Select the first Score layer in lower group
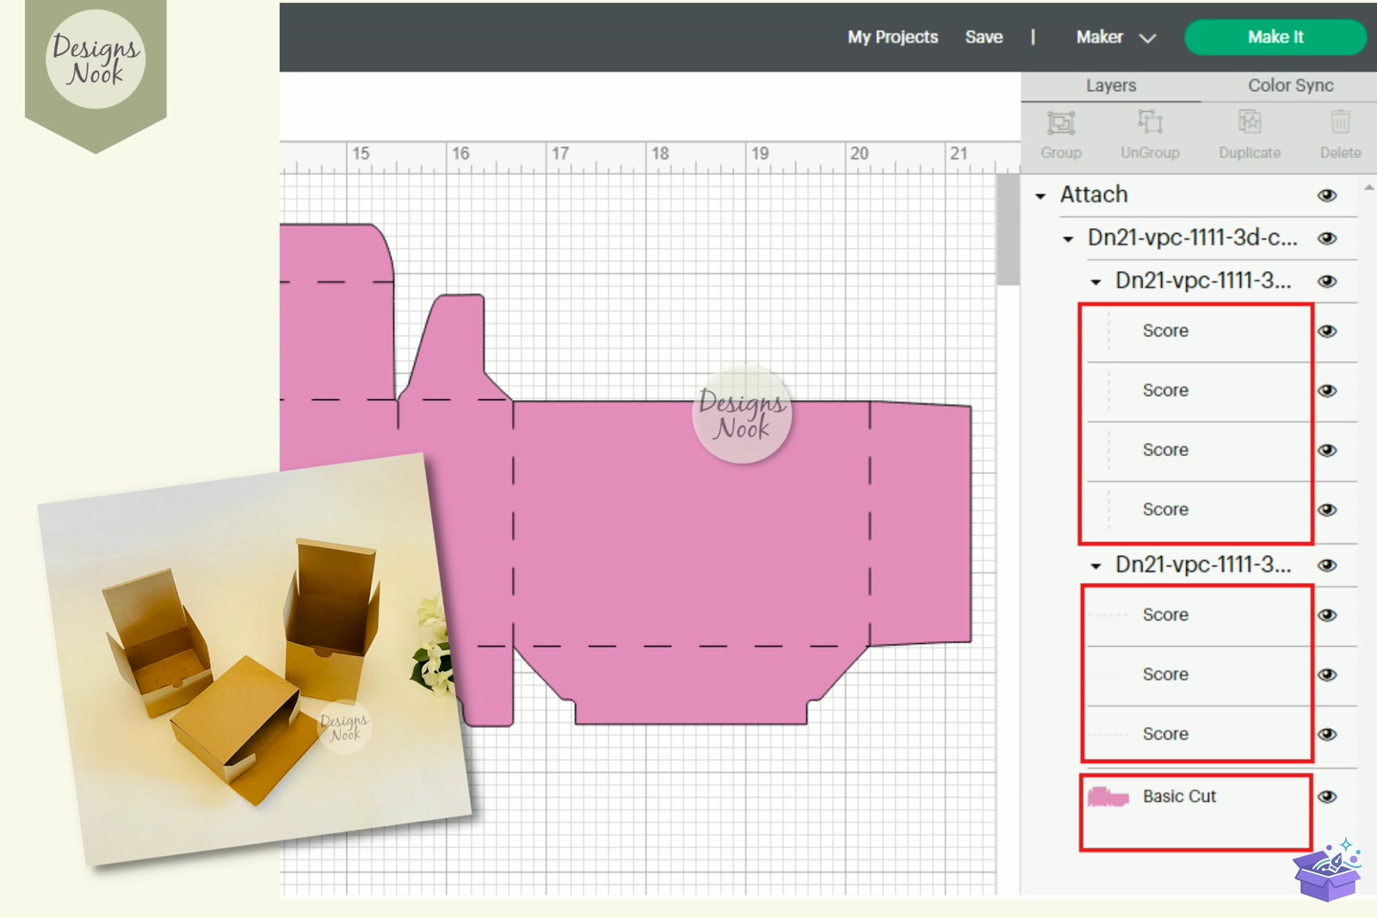This screenshot has height=918, width=1377. (1165, 615)
